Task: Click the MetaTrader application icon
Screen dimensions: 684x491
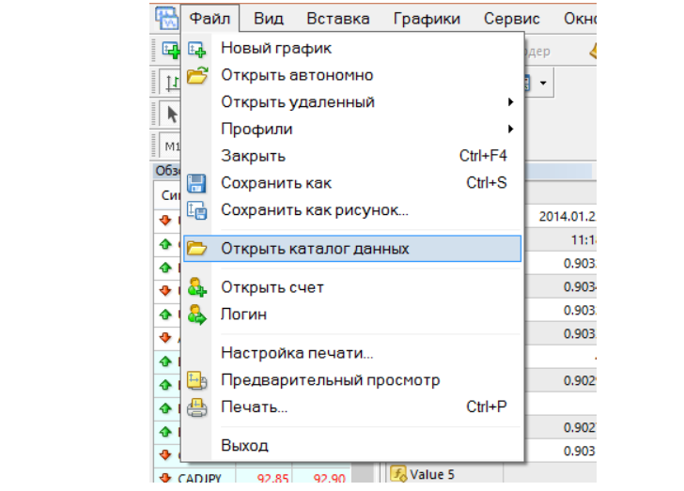Action: (166, 19)
